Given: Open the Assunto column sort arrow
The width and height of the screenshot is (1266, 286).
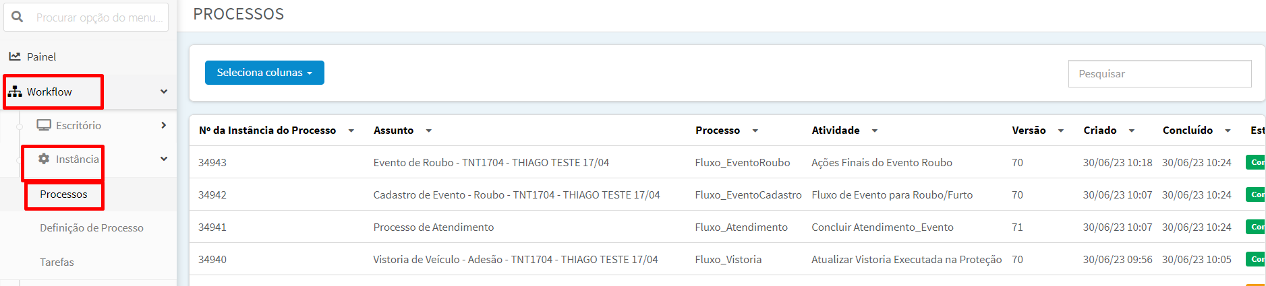Looking at the screenshot, I should [x=429, y=131].
